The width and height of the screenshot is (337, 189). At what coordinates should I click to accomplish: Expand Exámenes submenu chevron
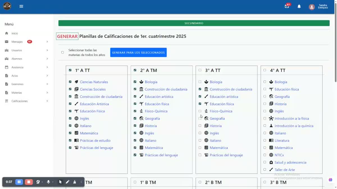47,84
